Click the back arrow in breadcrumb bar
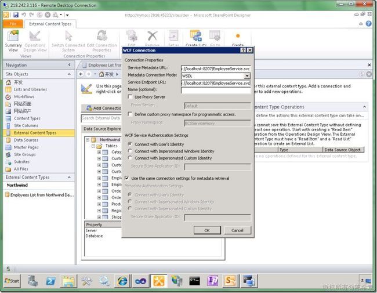Viewport: 377px width, 293px height. tap(81, 74)
